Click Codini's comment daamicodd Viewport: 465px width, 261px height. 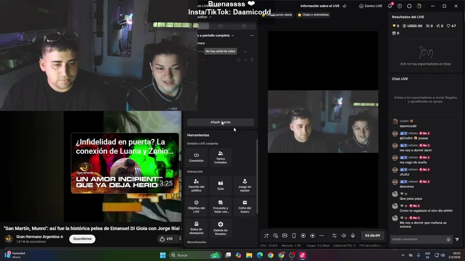408,126
